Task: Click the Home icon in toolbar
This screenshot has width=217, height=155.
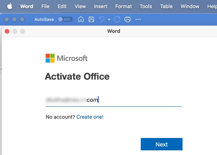Action: tap(81, 19)
